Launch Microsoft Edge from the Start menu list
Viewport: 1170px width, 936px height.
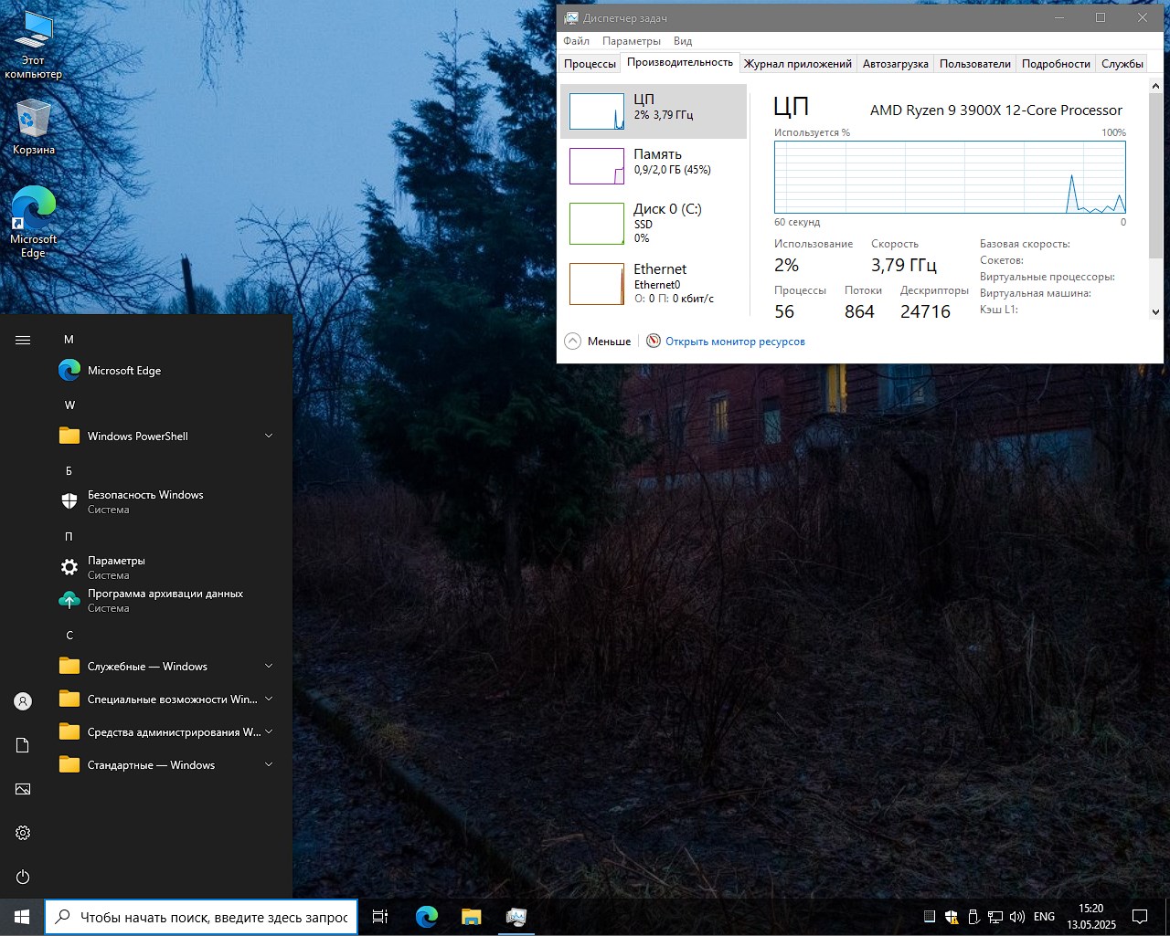165,371
